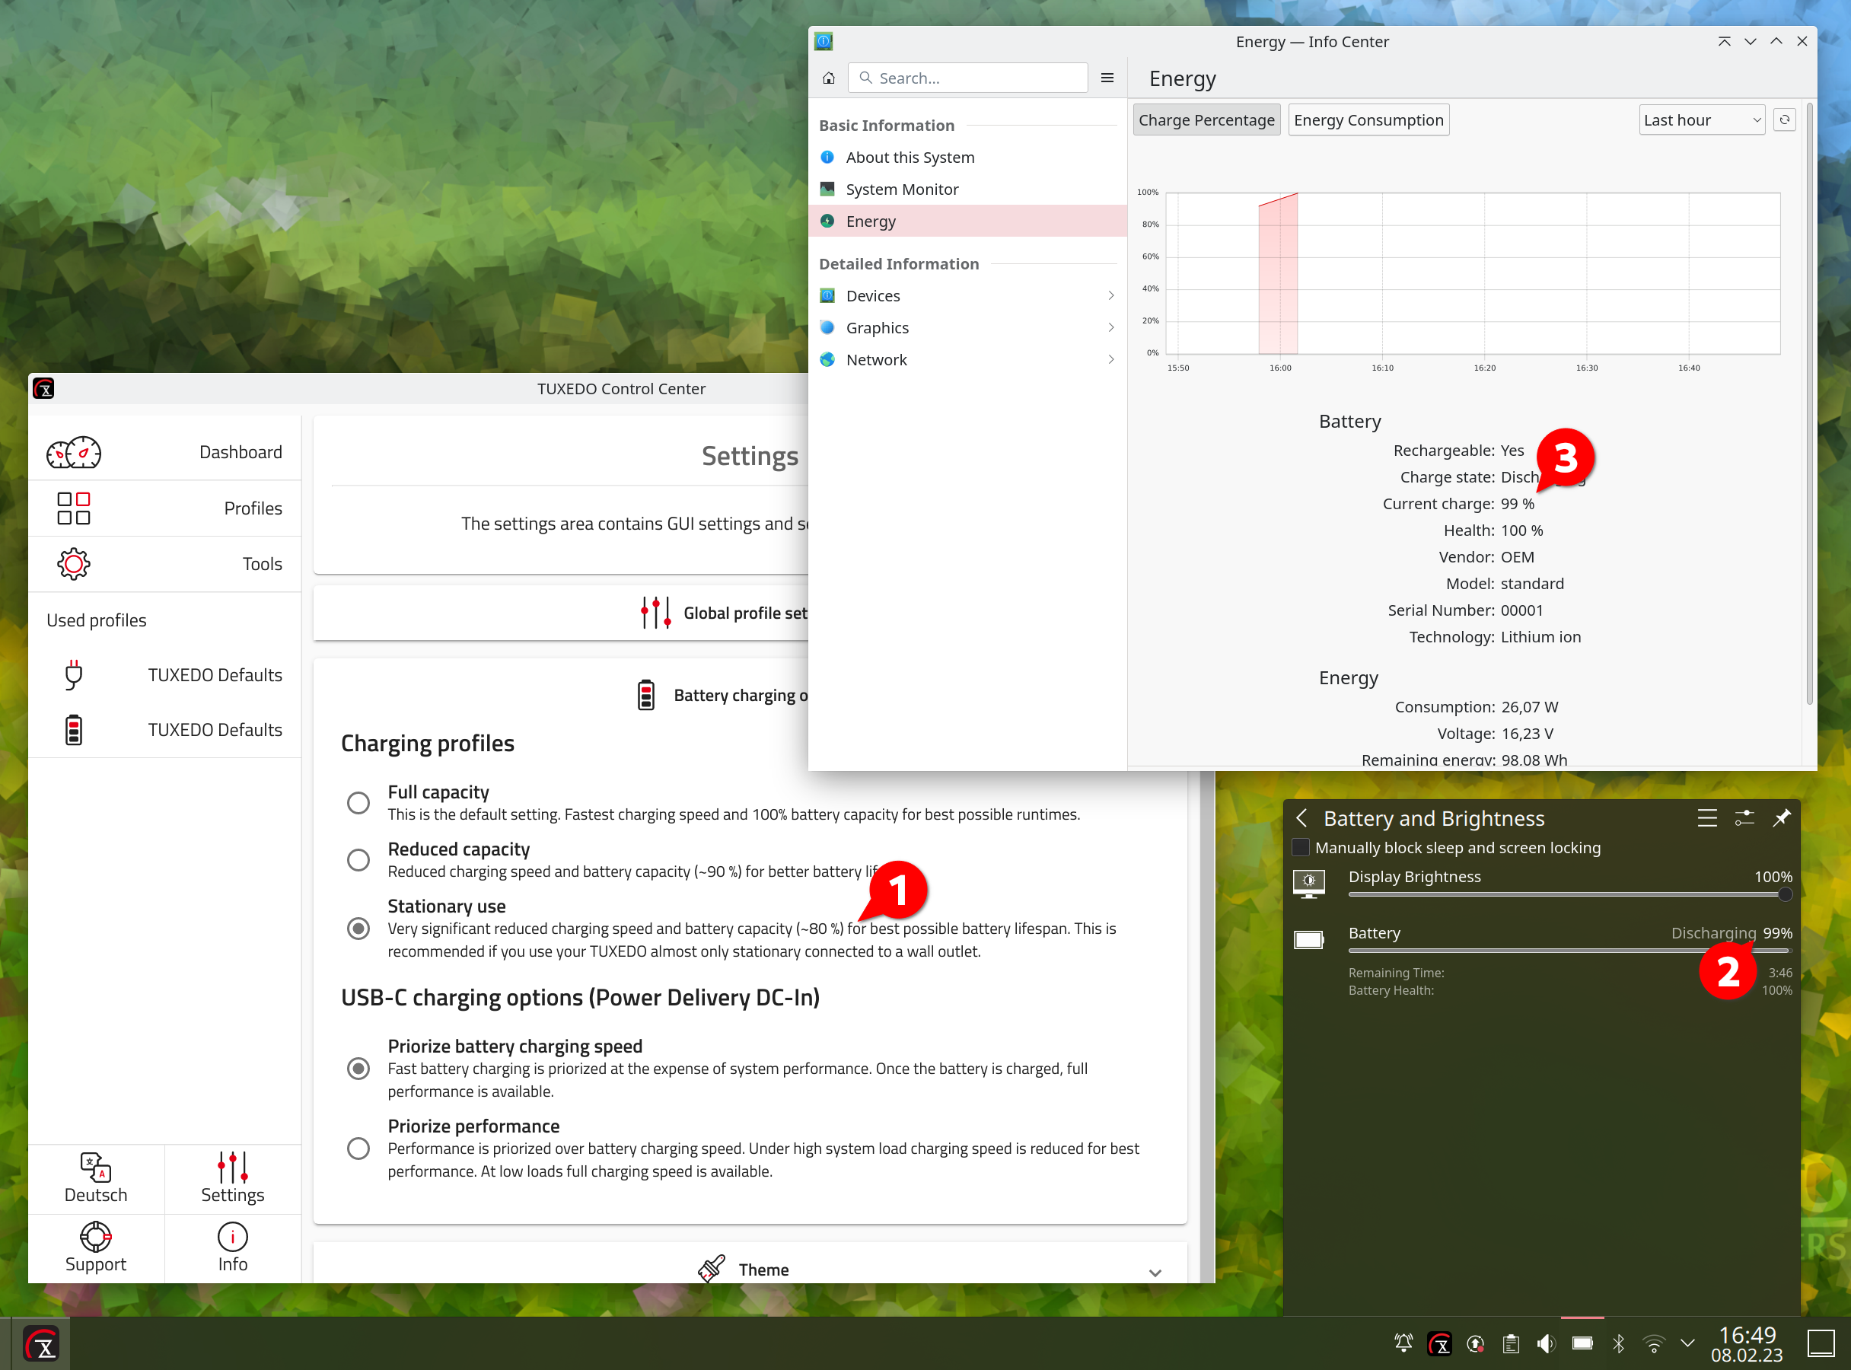The width and height of the screenshot is (1851, 1370).
Task: Adjust the Display Brightness slider
Action: 1570,895
